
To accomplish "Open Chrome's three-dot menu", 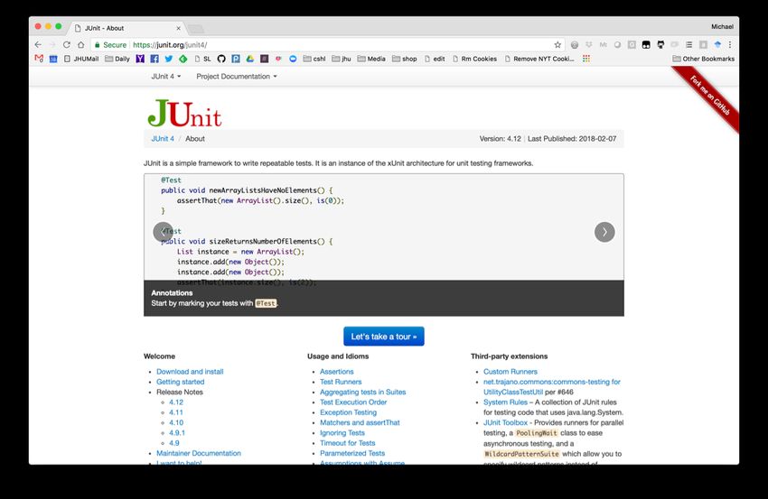I will click(730, 44).
